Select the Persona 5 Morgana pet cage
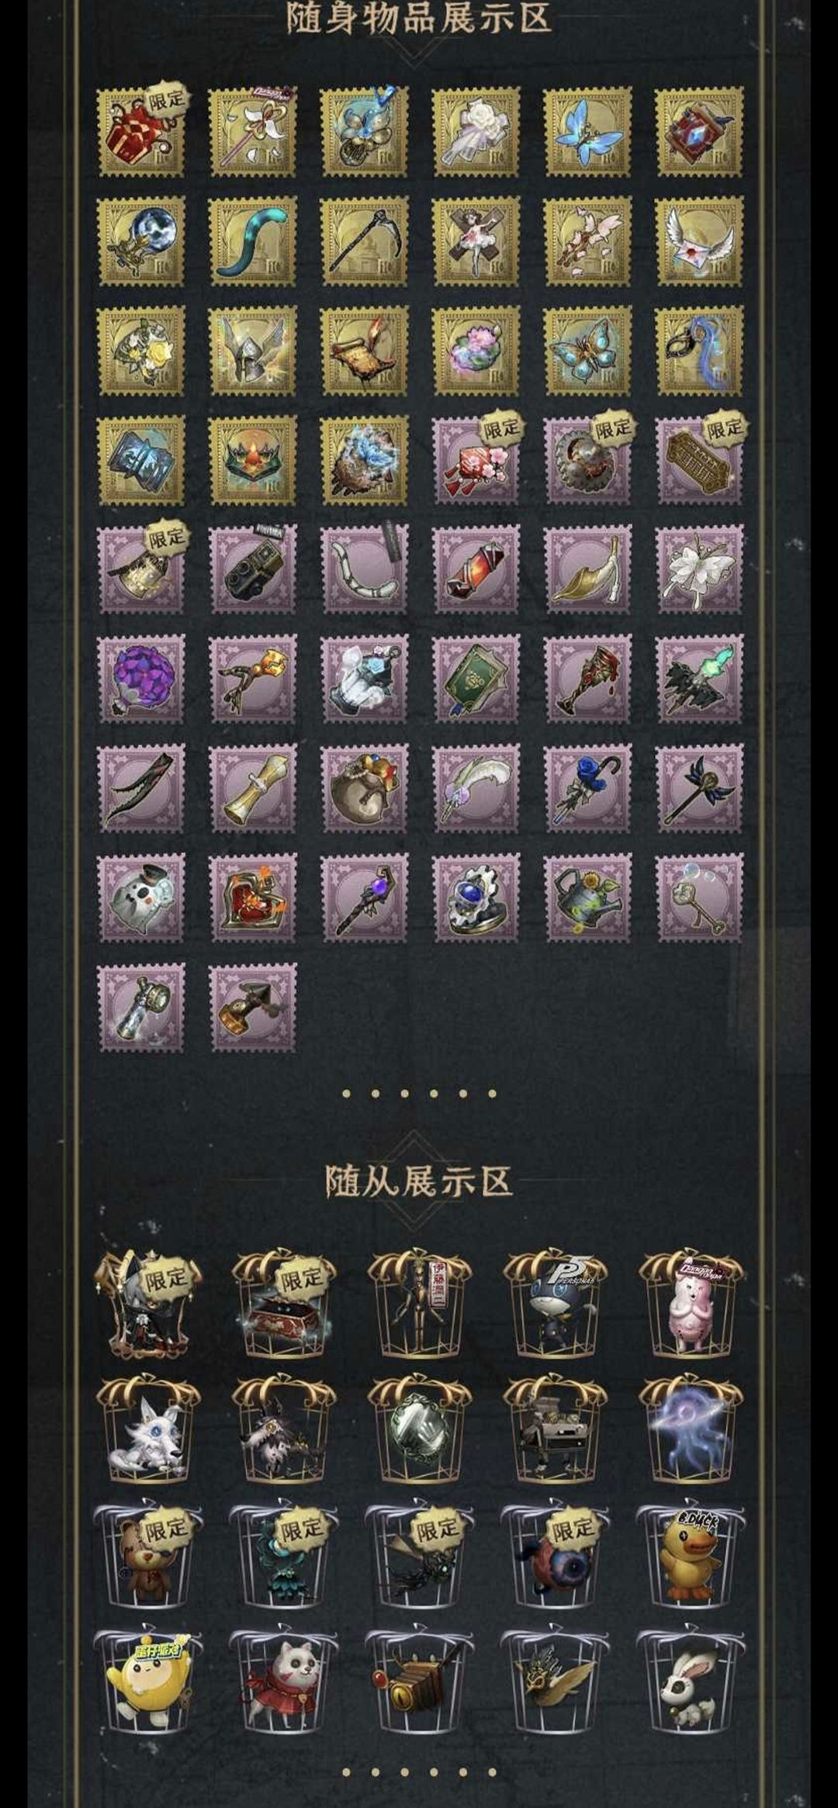The image size is (838, 1808). tap(556, 1304)
